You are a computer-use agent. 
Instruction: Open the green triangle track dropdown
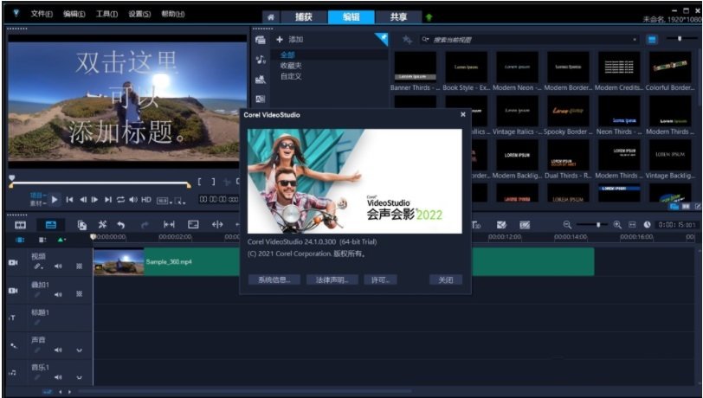pos(61,240)
